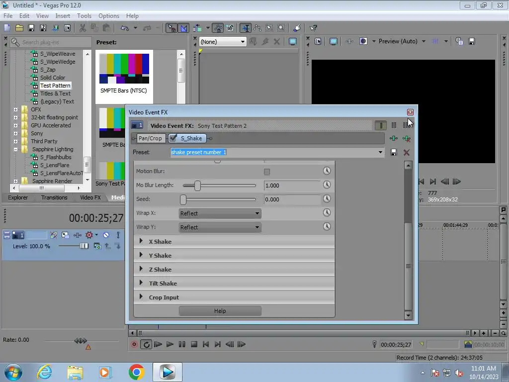Select the Pan/Crop chain button
509x382 pixels.
pyautogui.click(x=150, y=138)
